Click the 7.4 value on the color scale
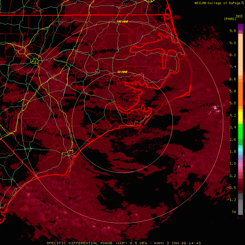This screenshot has width=245, height=245. [x=233, y=67]
